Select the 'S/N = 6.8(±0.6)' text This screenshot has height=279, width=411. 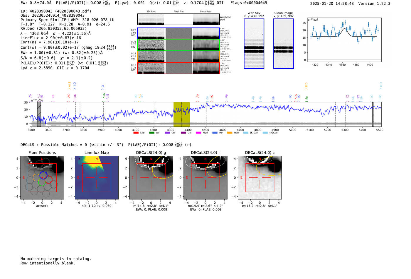click(38, 58)
